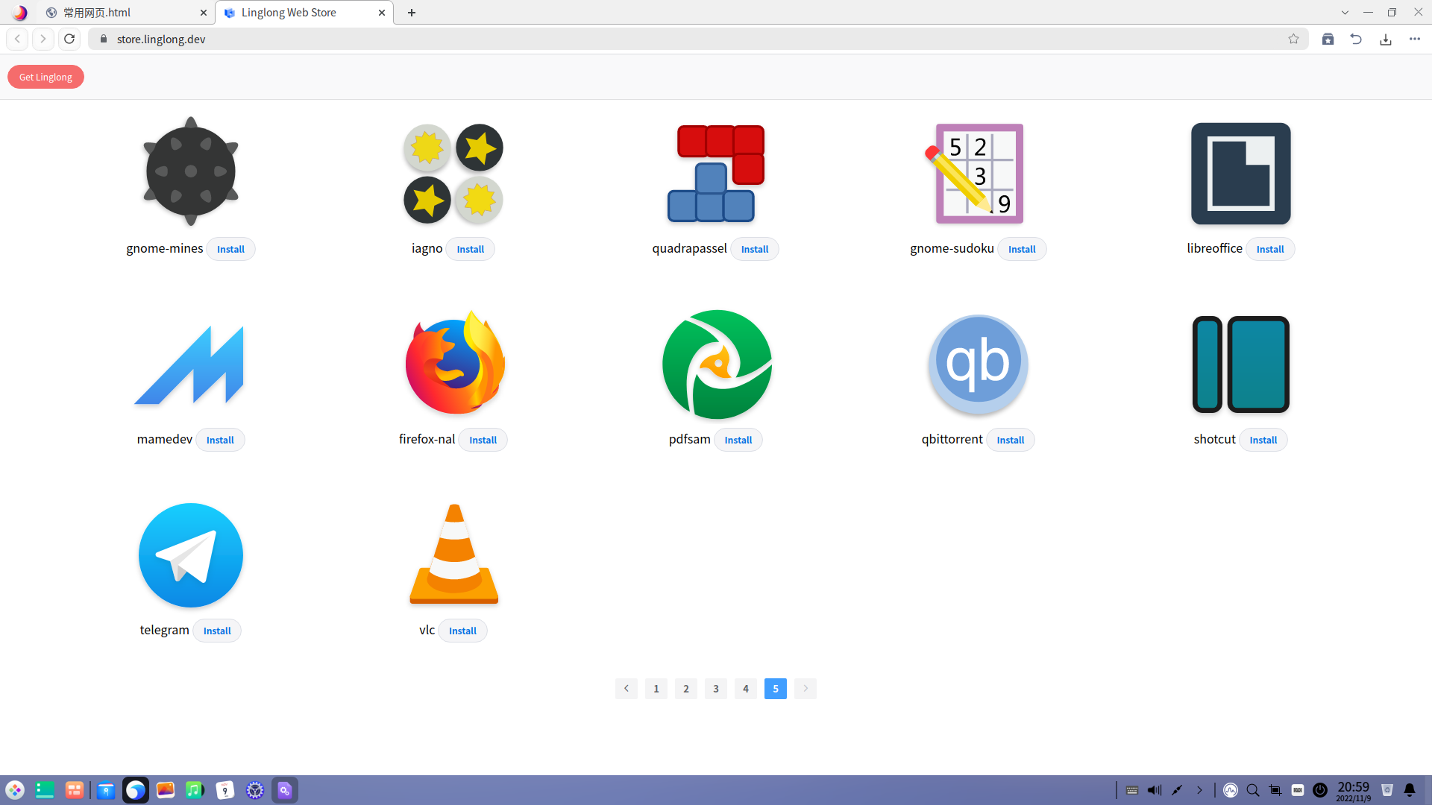The height and width of the screenshot is (805, 1432).
Task: Expand the tab list chevron
Action: pyautogui.click(x=1345, y=13)
